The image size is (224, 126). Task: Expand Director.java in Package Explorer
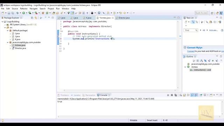pyautogui.click(x=10, y=48)
